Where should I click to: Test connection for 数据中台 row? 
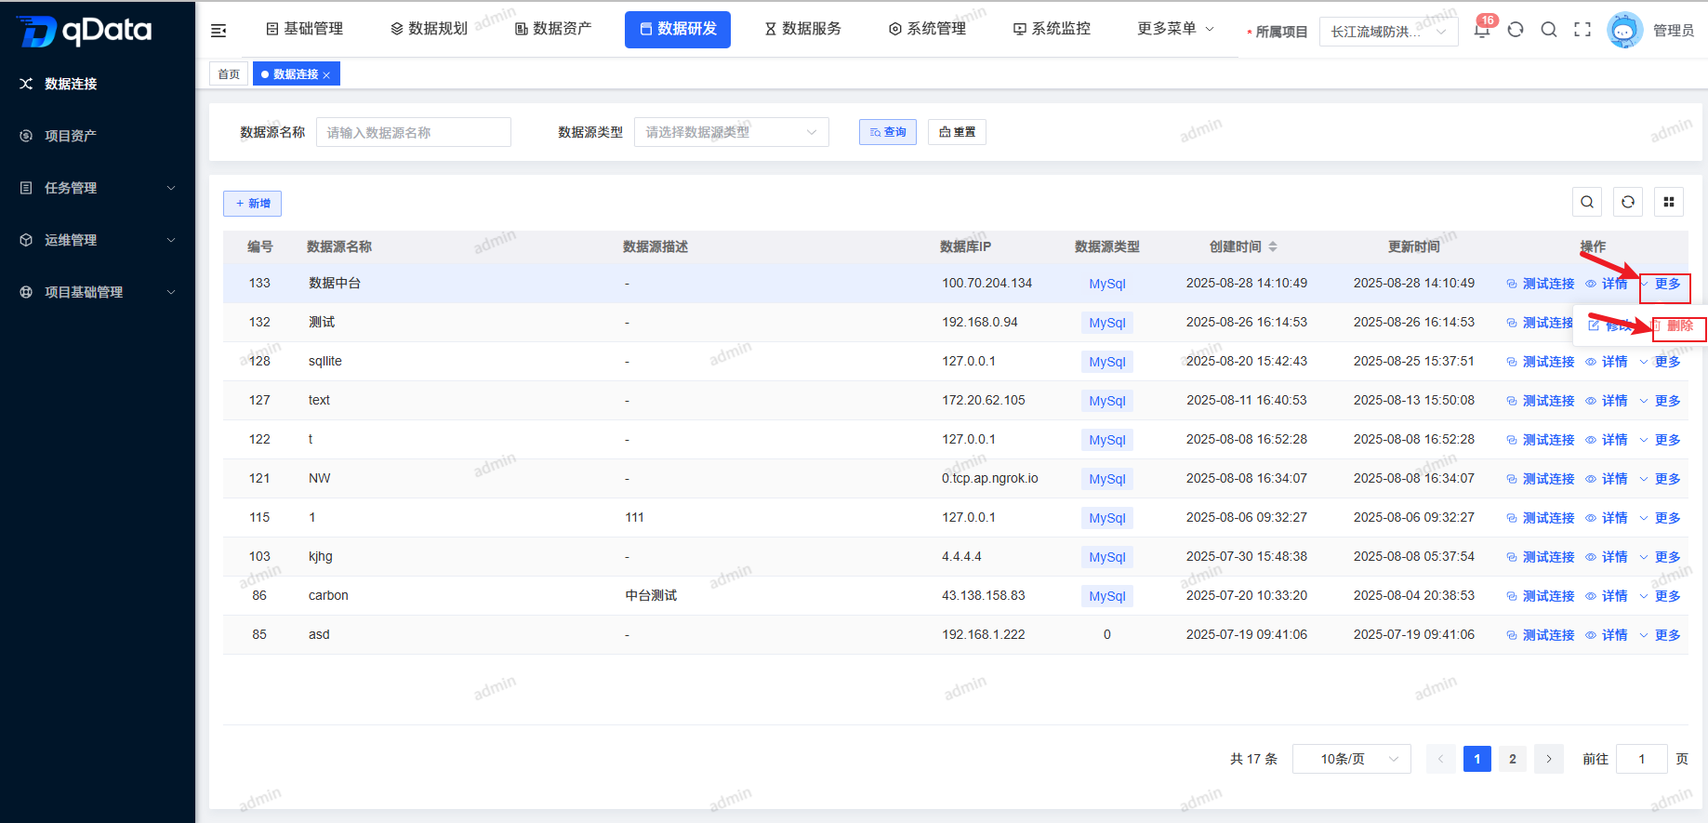point(1541,284)
